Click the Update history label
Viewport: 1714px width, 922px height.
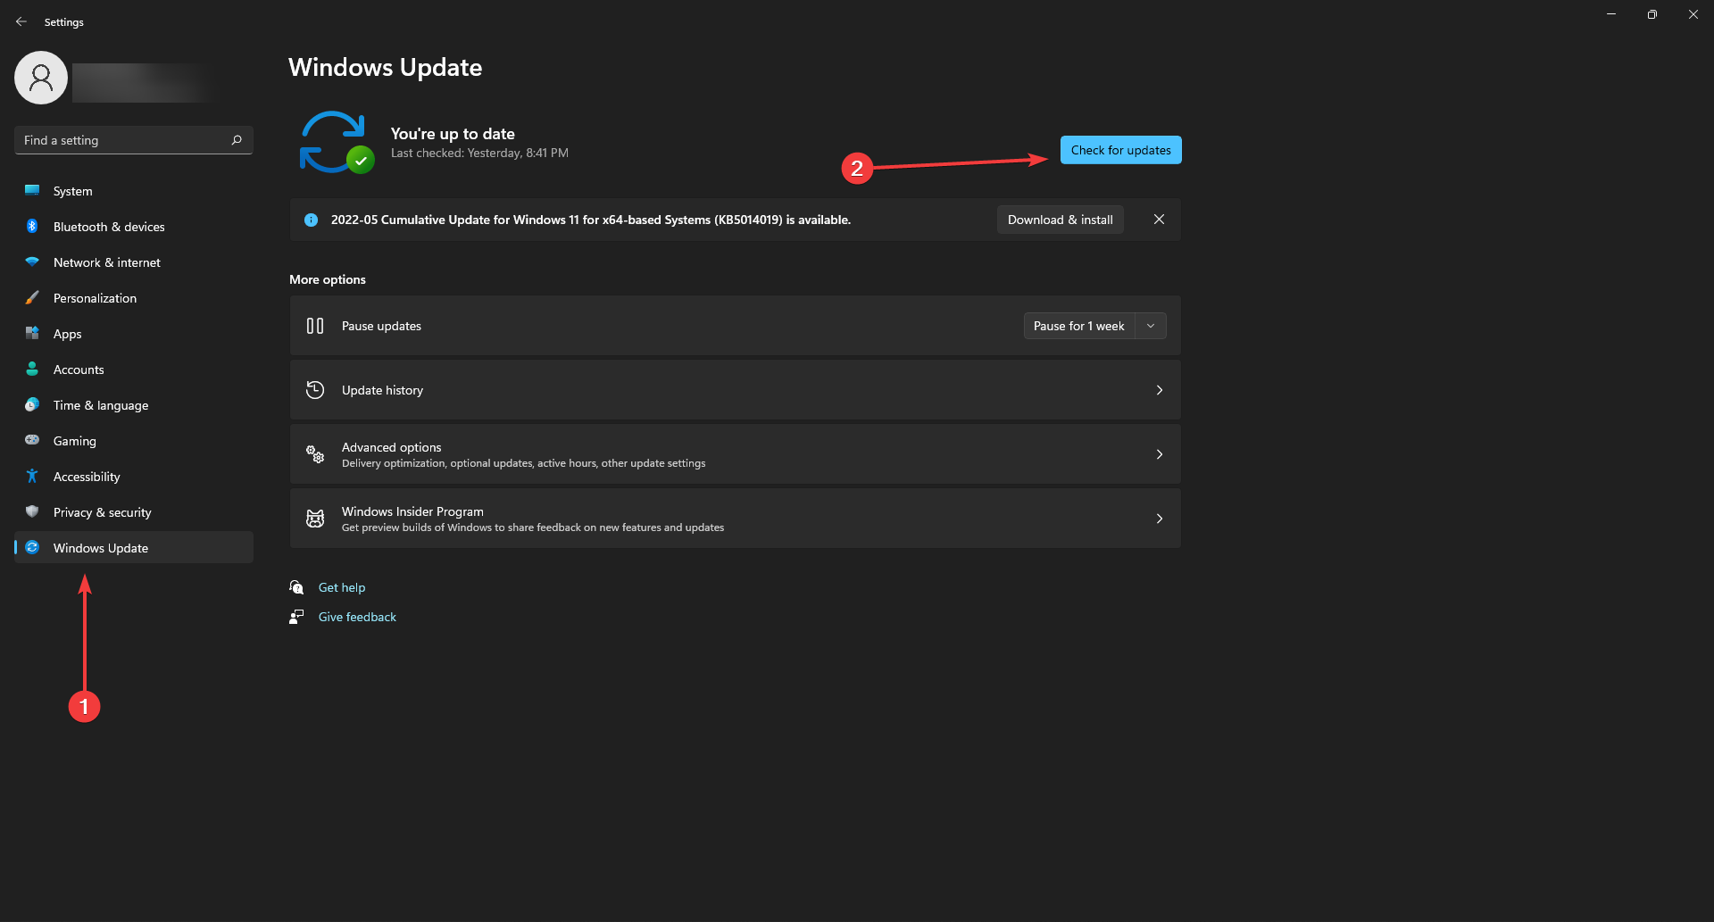click(x=382, y=390)
